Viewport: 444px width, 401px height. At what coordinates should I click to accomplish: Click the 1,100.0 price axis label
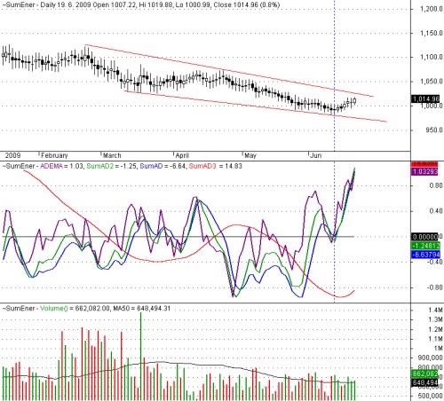[x=432, y=57]
